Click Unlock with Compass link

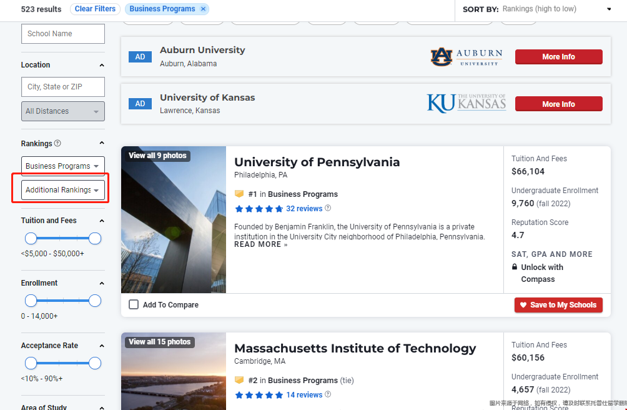542,273
